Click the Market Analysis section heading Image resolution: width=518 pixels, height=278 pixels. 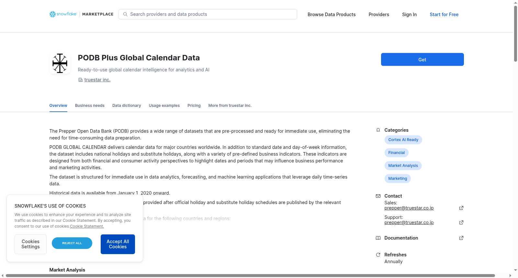point(67,270)
